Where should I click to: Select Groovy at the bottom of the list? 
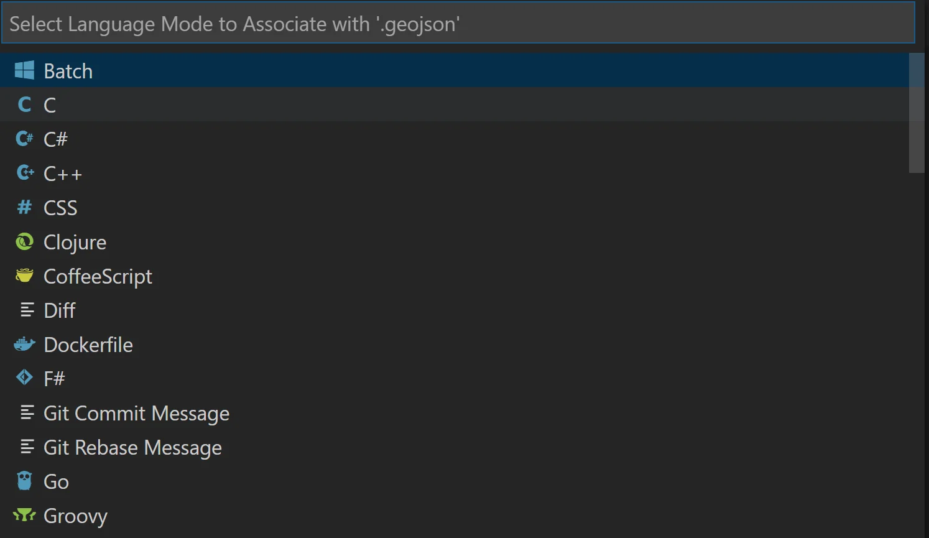click(75, 514)
